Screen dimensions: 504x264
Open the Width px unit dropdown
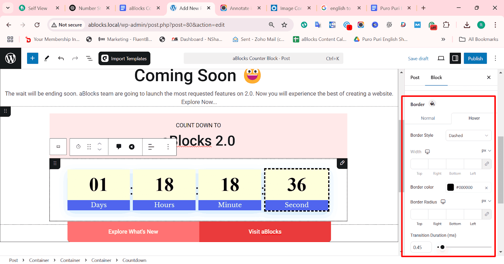pos(486,151)
